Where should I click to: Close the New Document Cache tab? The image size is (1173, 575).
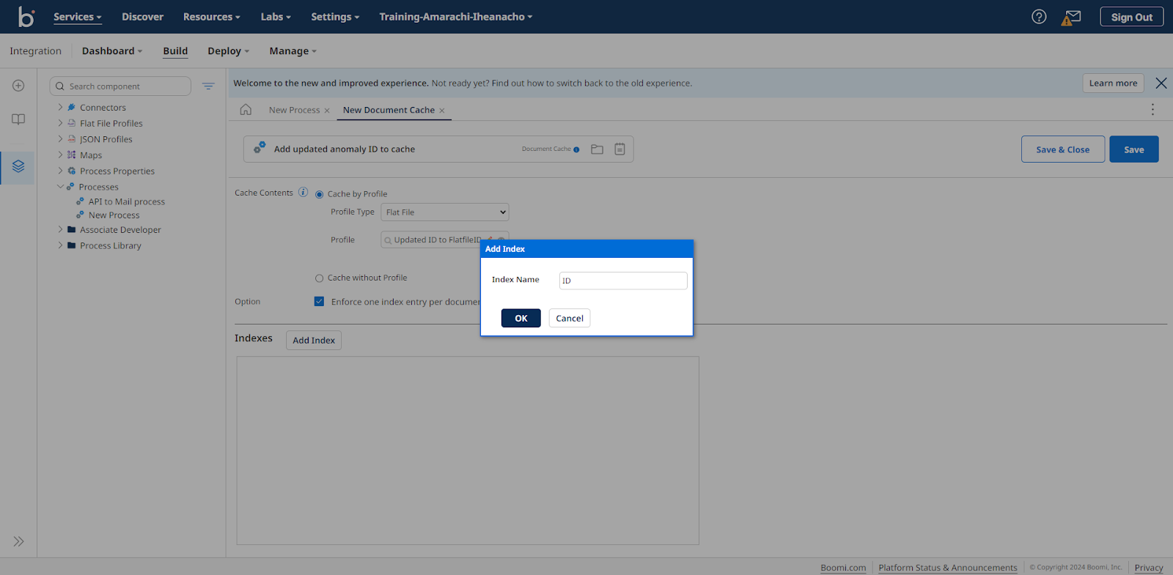tap(442, 111)
